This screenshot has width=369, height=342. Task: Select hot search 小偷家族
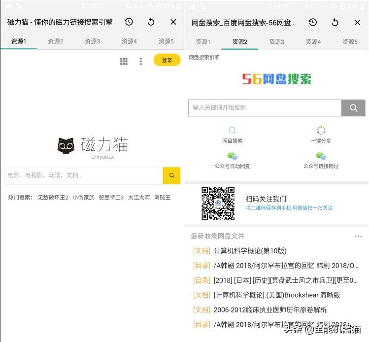pyautogui.click(x=83, y=197)
